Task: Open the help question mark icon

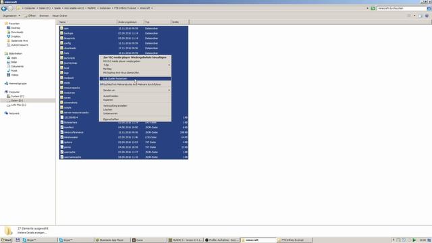Action: point(427,16)
